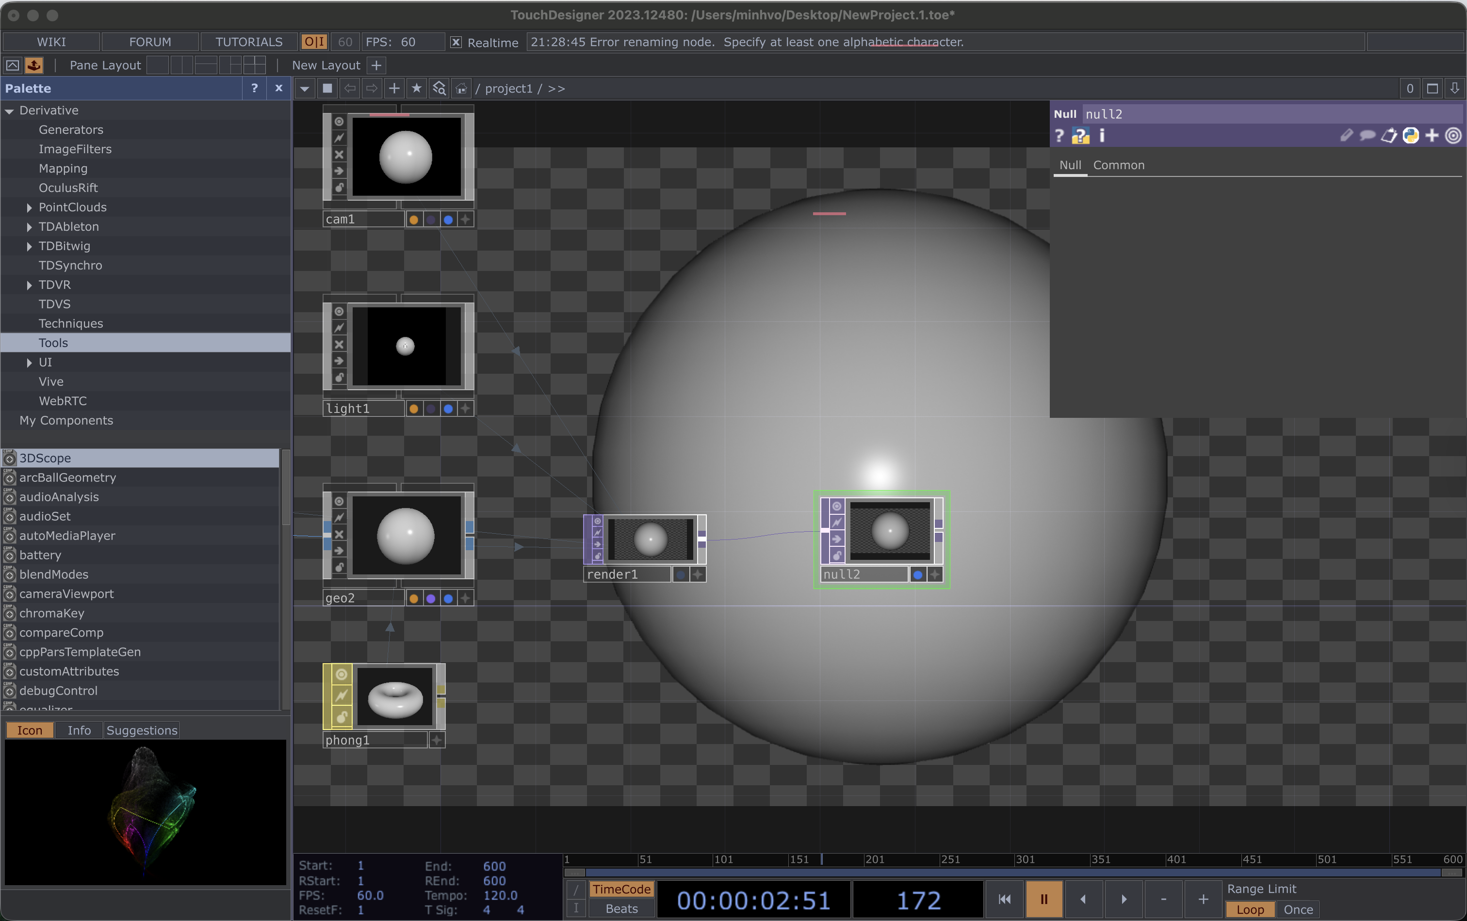Switch to the Common parameters tab
The height and width of the screenshot is (921, 1467).
[1120, 165]
